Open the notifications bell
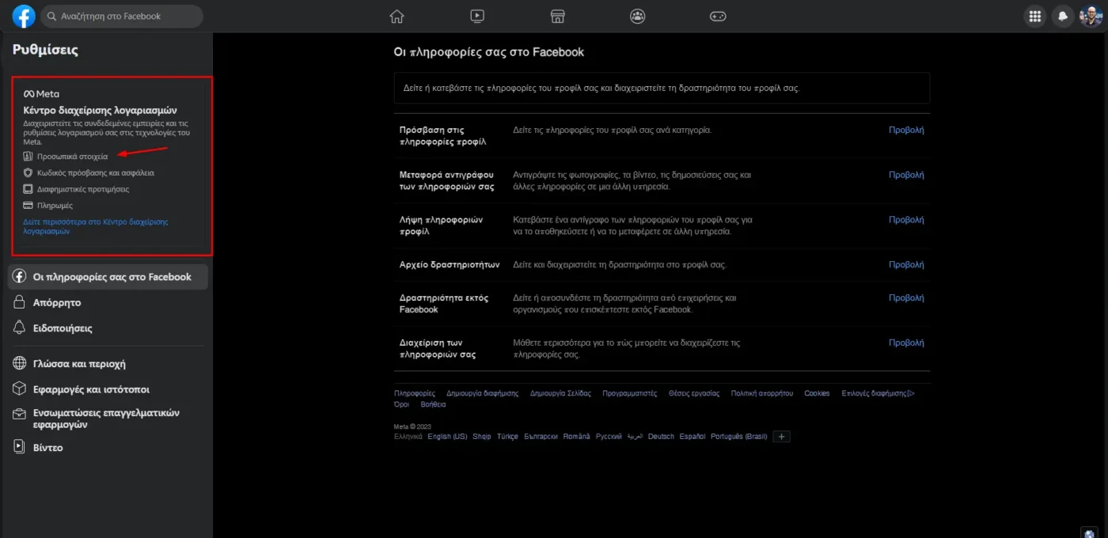The image size is (1108, 538). click(1063, 16)
